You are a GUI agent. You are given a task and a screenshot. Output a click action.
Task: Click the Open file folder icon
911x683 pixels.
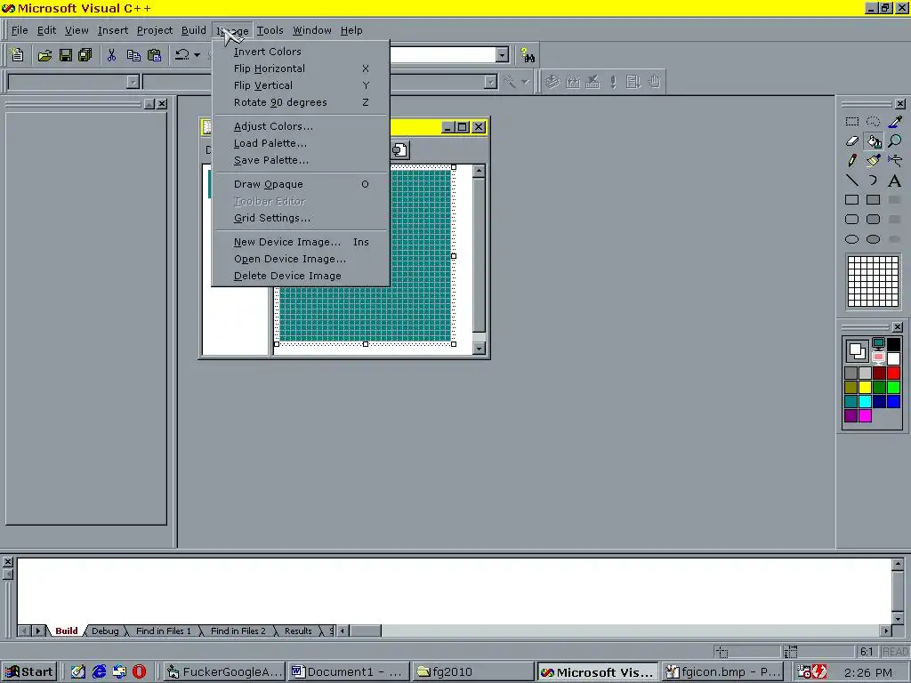tap(44, 55)
